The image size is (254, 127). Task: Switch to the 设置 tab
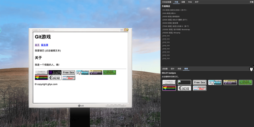(x=183, y=2)
